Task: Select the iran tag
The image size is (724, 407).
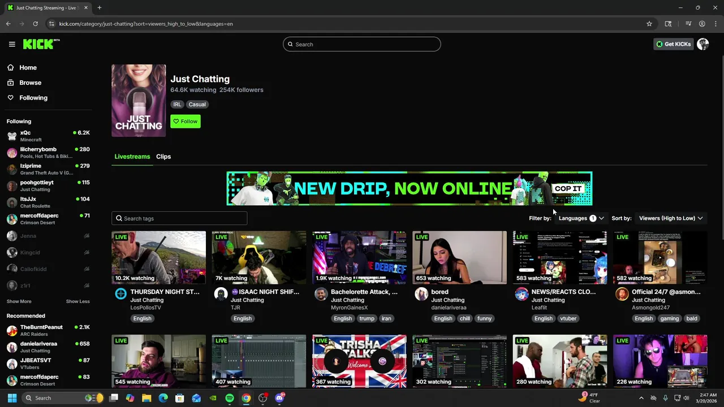Action: (x=386, y=319)
